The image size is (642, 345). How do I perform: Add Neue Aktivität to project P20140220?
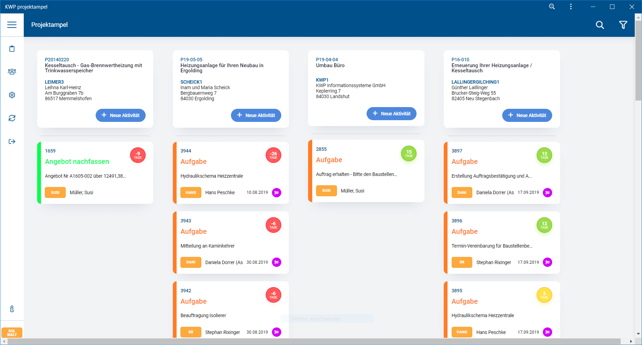[x=120, y=115]
